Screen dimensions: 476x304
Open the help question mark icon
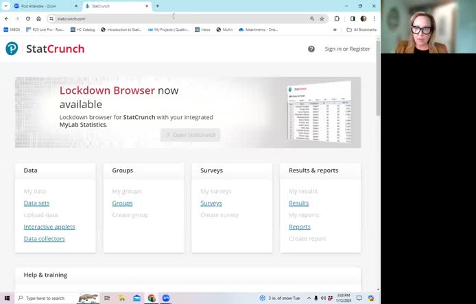pos(311,49)
